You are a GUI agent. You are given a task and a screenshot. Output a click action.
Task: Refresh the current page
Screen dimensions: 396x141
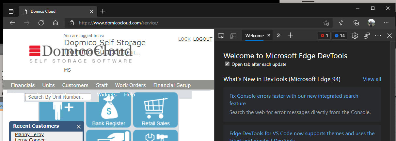[x=41, y=23]
